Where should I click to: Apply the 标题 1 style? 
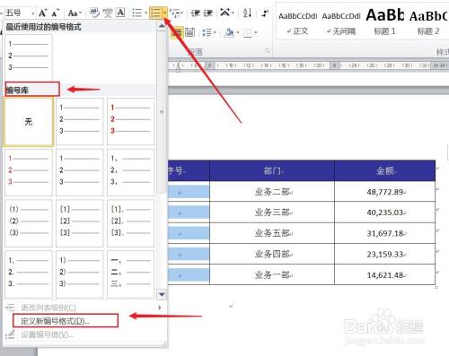coord(384,22)
